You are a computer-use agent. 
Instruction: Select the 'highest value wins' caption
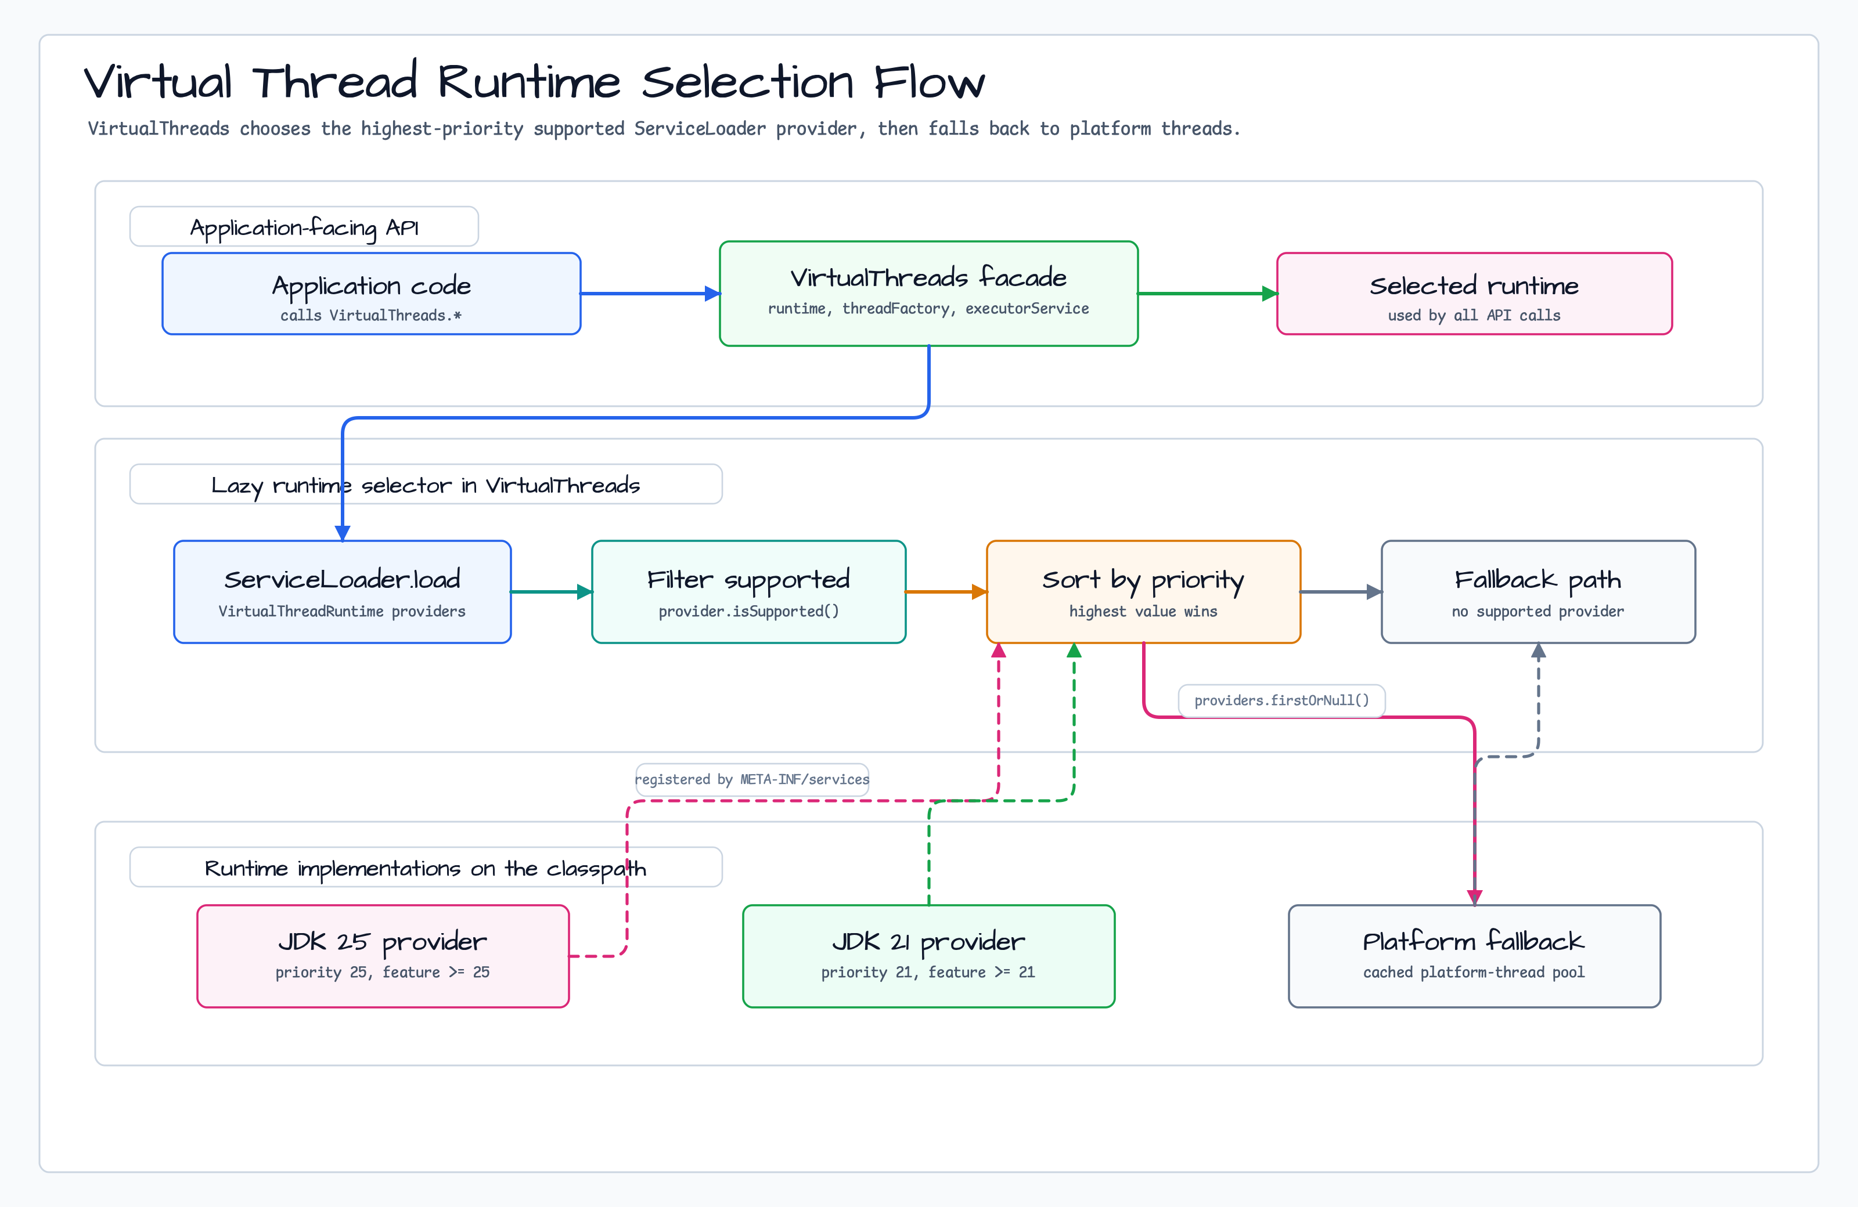coord(1143,611)
